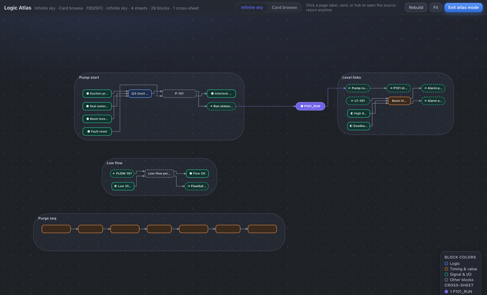The height and width of the screenshot is (295, 487).
Task: Select the Flow OK block
Action: 197,173
